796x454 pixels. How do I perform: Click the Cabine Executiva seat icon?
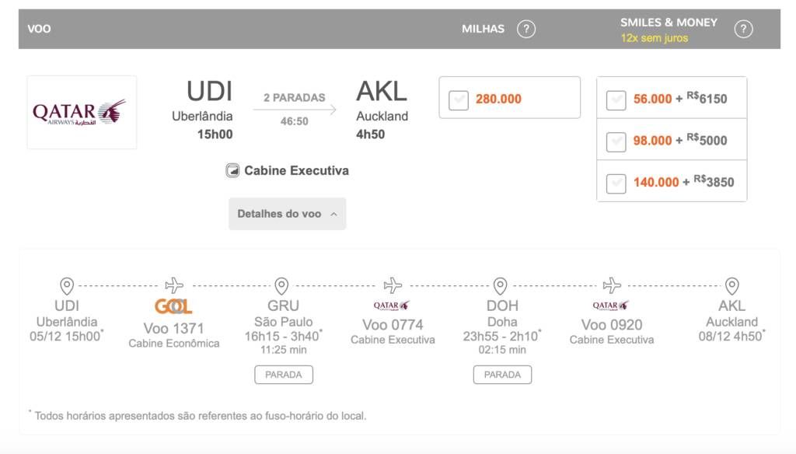232,171
